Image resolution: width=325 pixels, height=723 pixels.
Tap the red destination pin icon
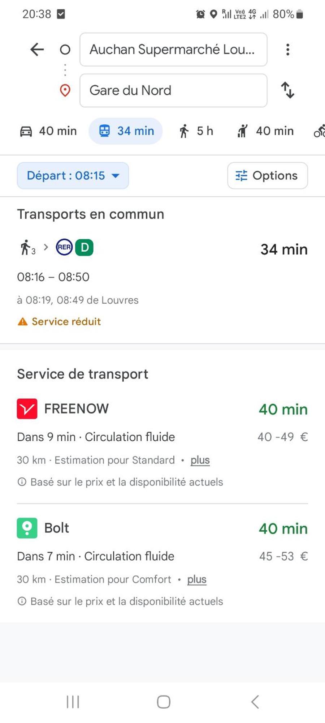(x=65, y=90)
